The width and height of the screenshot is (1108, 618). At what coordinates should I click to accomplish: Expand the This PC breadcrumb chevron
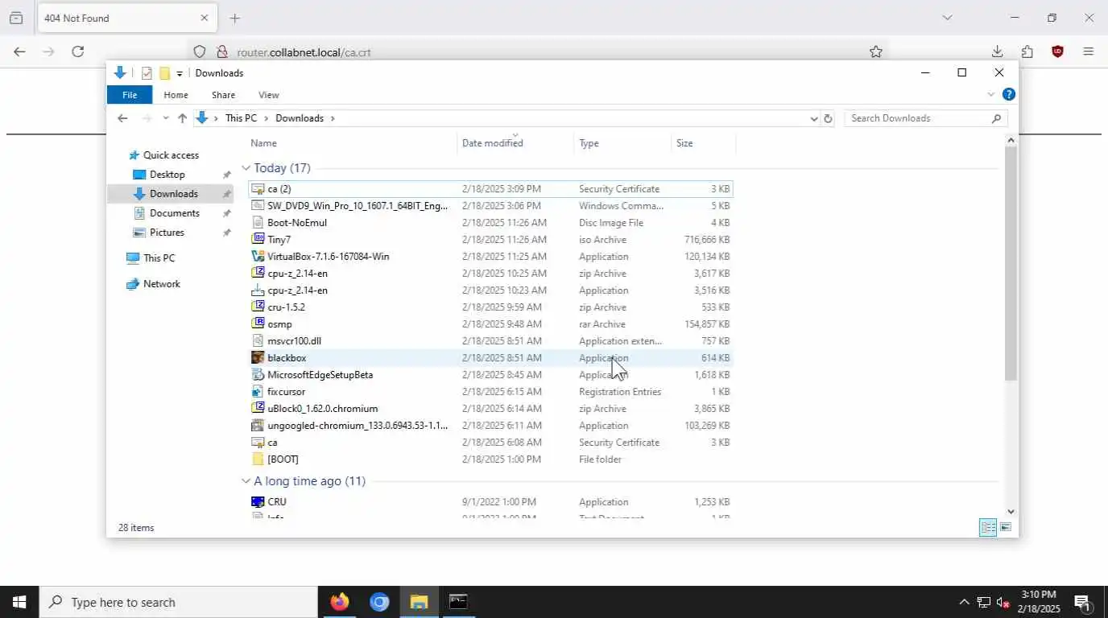coord(267,118)
